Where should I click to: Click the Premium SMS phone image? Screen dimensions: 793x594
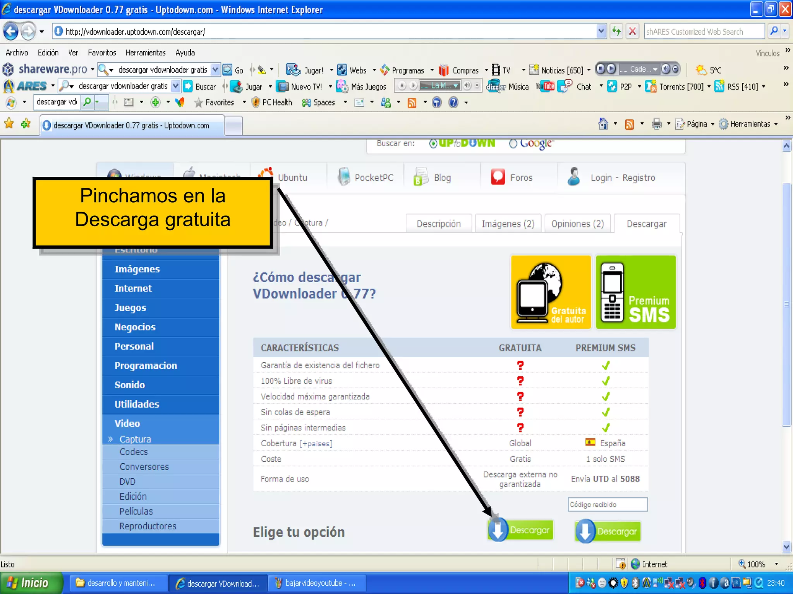(635, 292)
